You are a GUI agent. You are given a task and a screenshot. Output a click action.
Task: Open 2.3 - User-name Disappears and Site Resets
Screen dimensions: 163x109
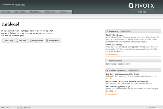pyautogui.click(x=122, y=74)
